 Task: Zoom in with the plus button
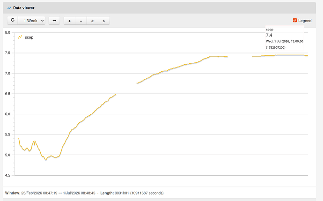pyautogui.click(x=70, y=21)
